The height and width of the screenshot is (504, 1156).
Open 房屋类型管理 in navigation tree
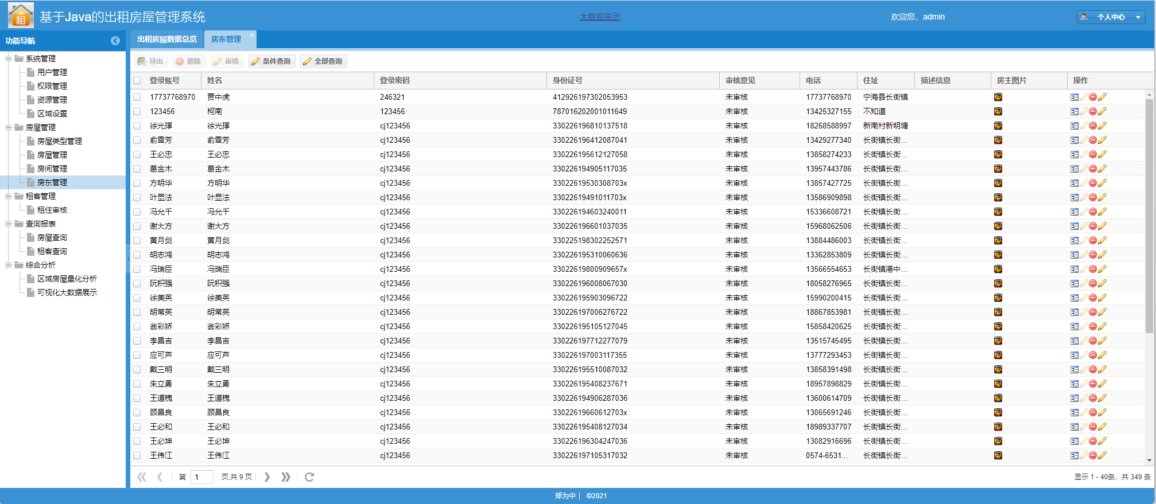[60, 141]
